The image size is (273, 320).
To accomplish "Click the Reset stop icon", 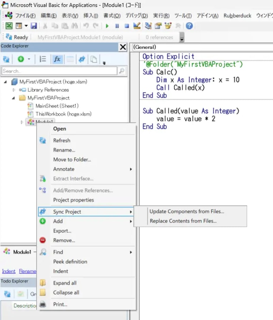I will click(x=127, y=26).
